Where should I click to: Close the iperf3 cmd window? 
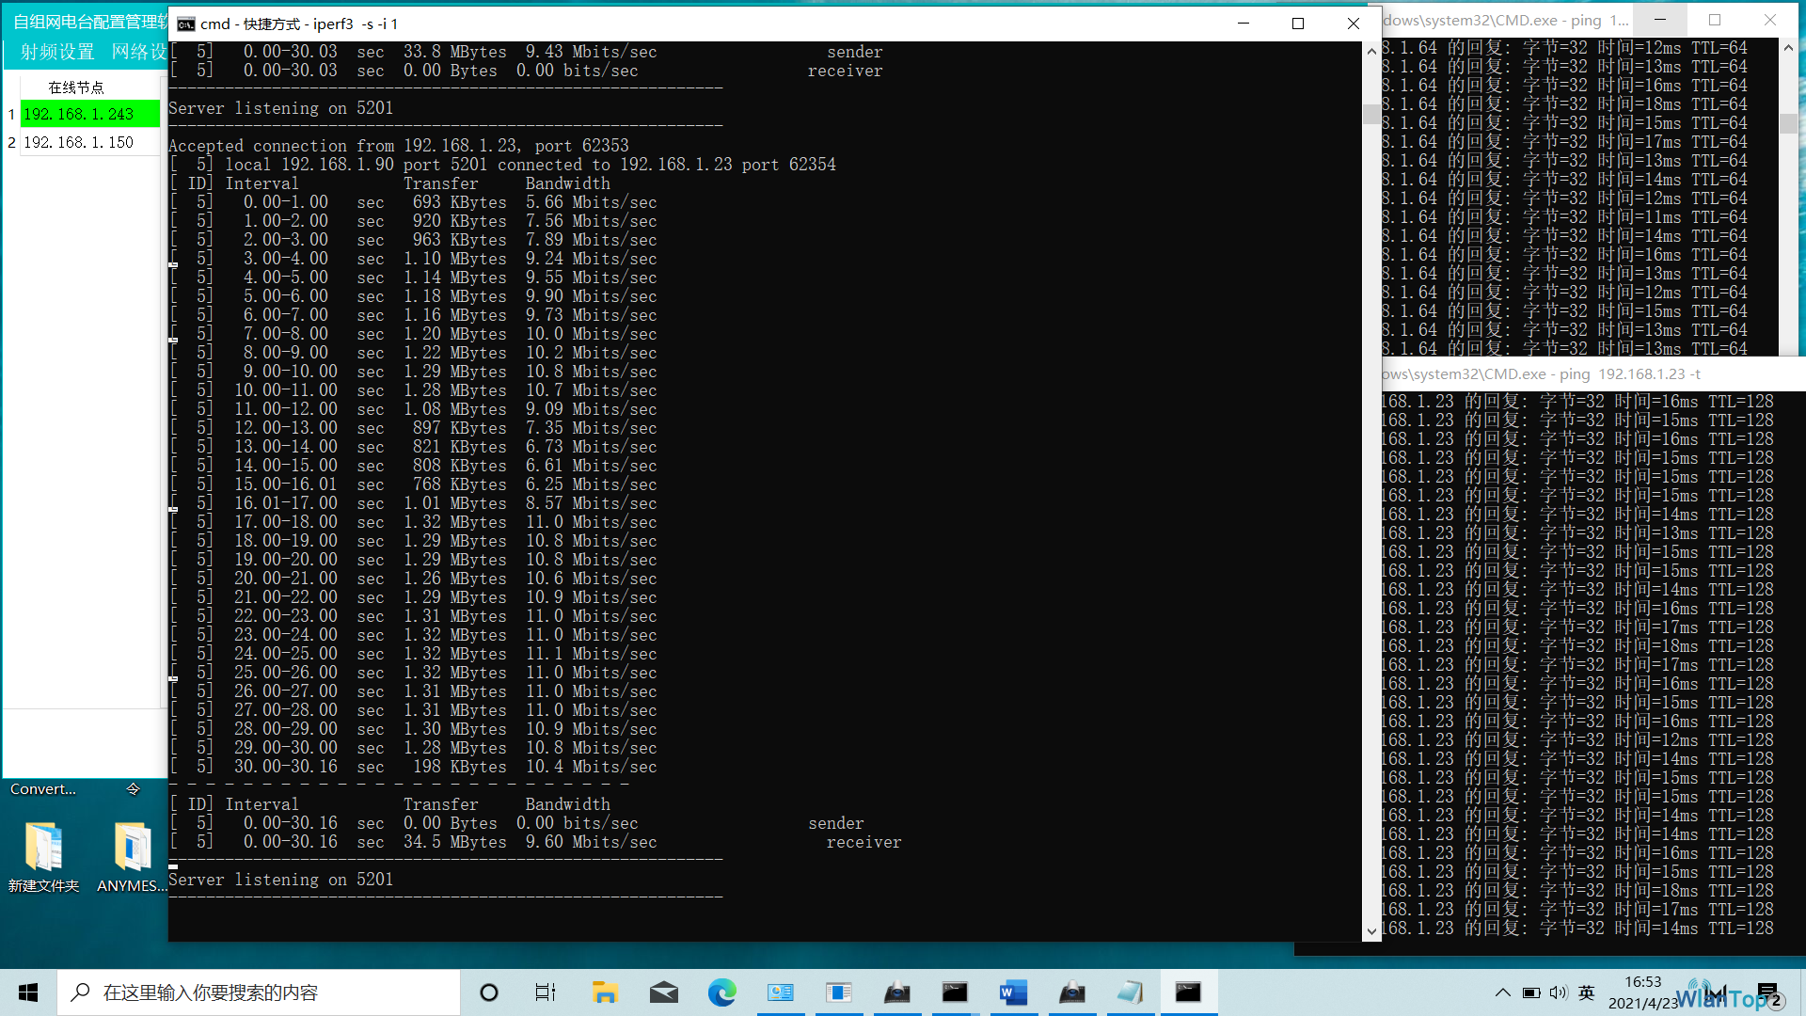(1354, 24)
